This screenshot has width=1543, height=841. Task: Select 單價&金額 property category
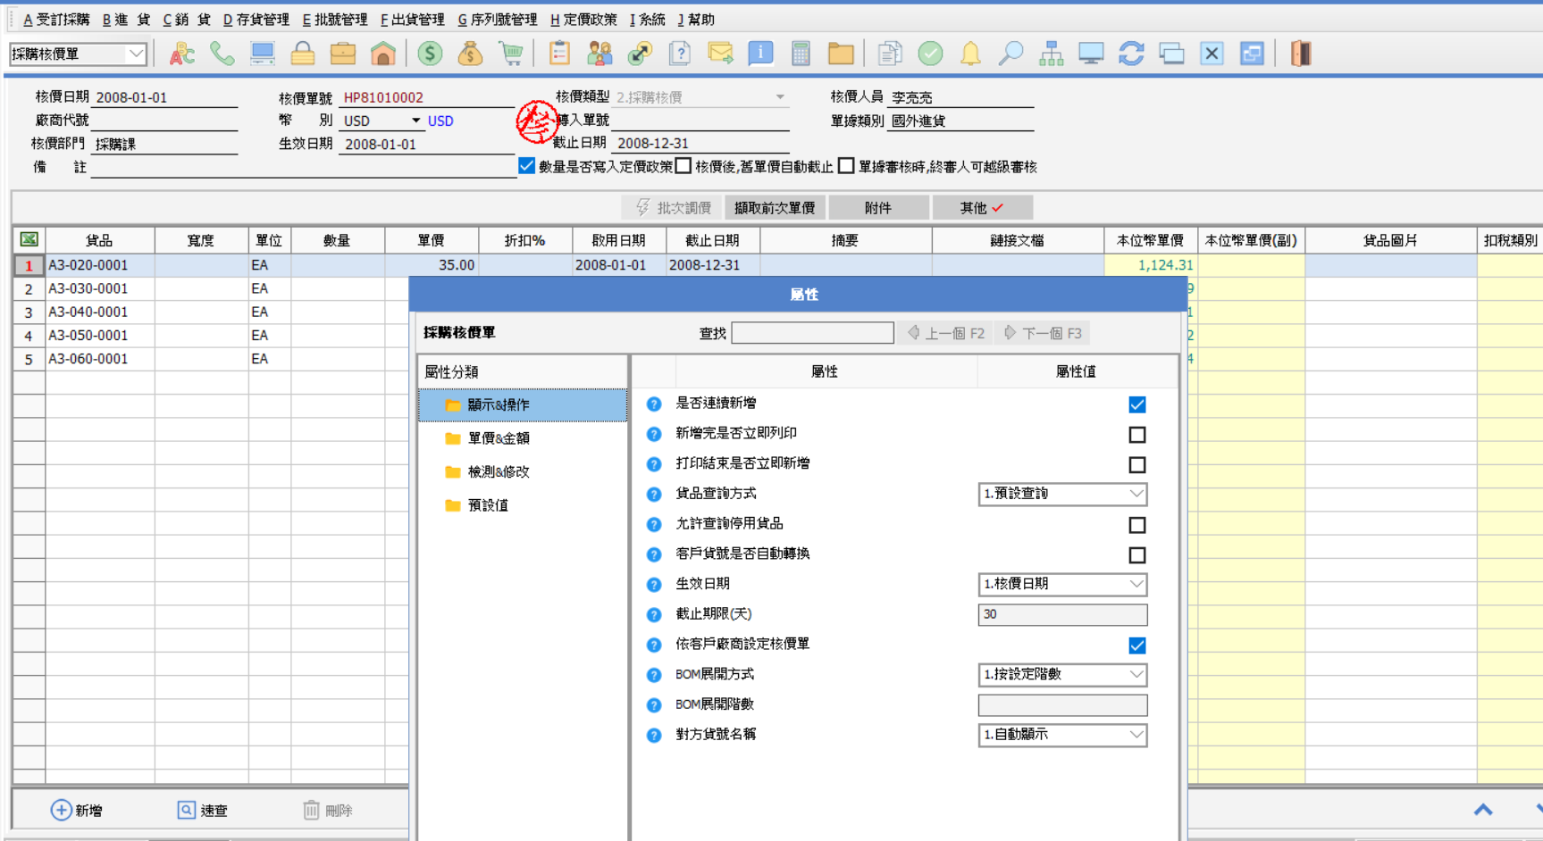pos(499,438)
